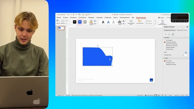Open the Alt Text (Замещающий текст) tool
Image resolution: width=194 pixels, height=109 pixels.
[x=131, y=22]
